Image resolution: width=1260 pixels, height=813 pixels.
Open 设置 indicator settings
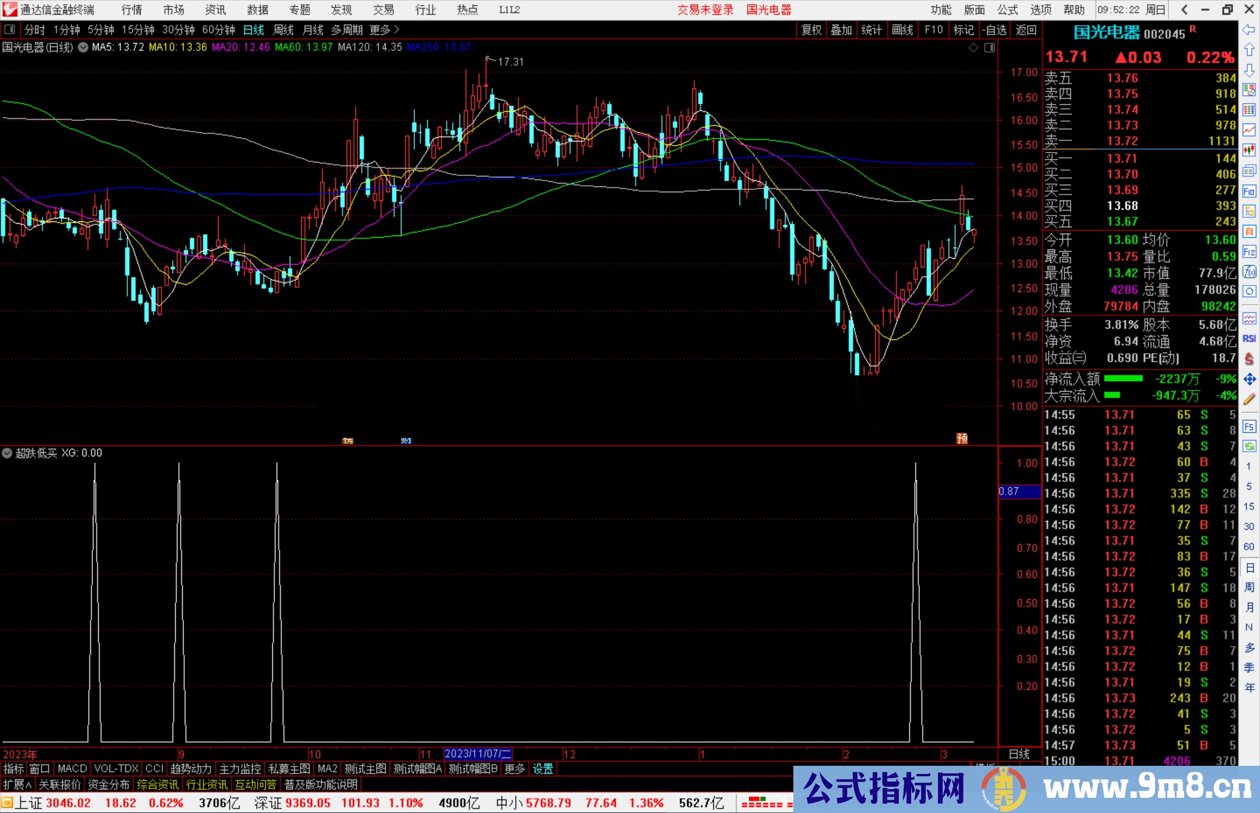click(542, 769)
